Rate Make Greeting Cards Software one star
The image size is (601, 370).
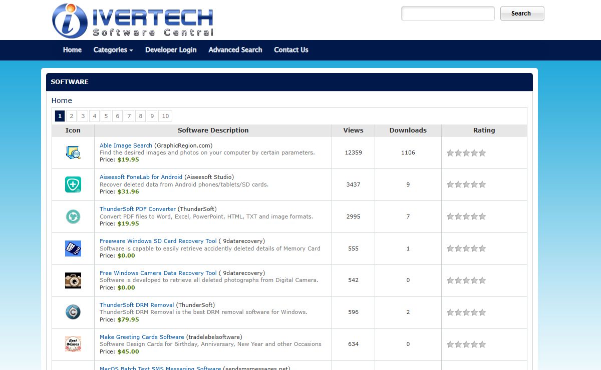coord(450,344)
